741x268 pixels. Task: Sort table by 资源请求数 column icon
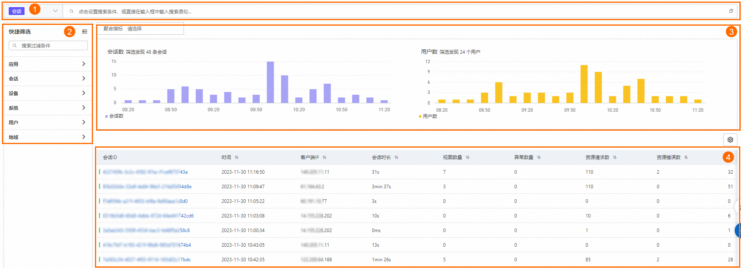[615, 157]
